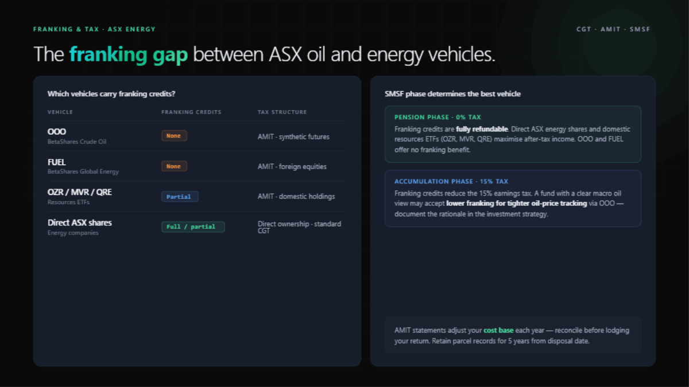Click the 'Partial' franking badge
This screenshot has width=689, height=387.
(180, 197)
